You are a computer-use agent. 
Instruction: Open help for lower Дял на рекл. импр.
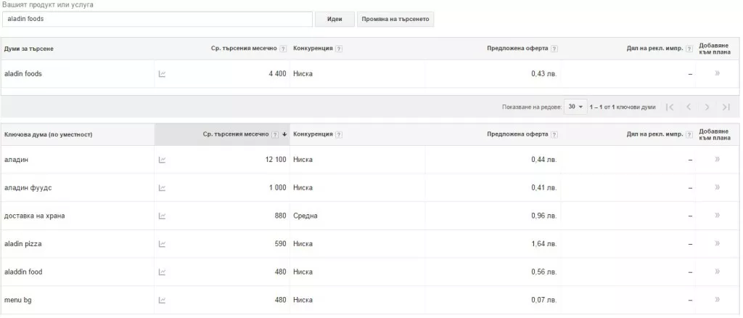coord(689,134)
